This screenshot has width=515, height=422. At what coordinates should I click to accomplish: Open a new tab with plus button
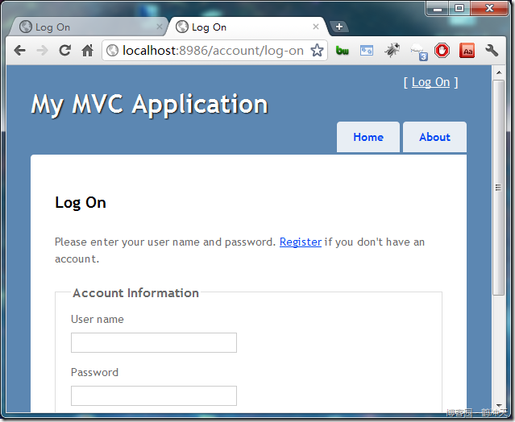coord(339,27)
